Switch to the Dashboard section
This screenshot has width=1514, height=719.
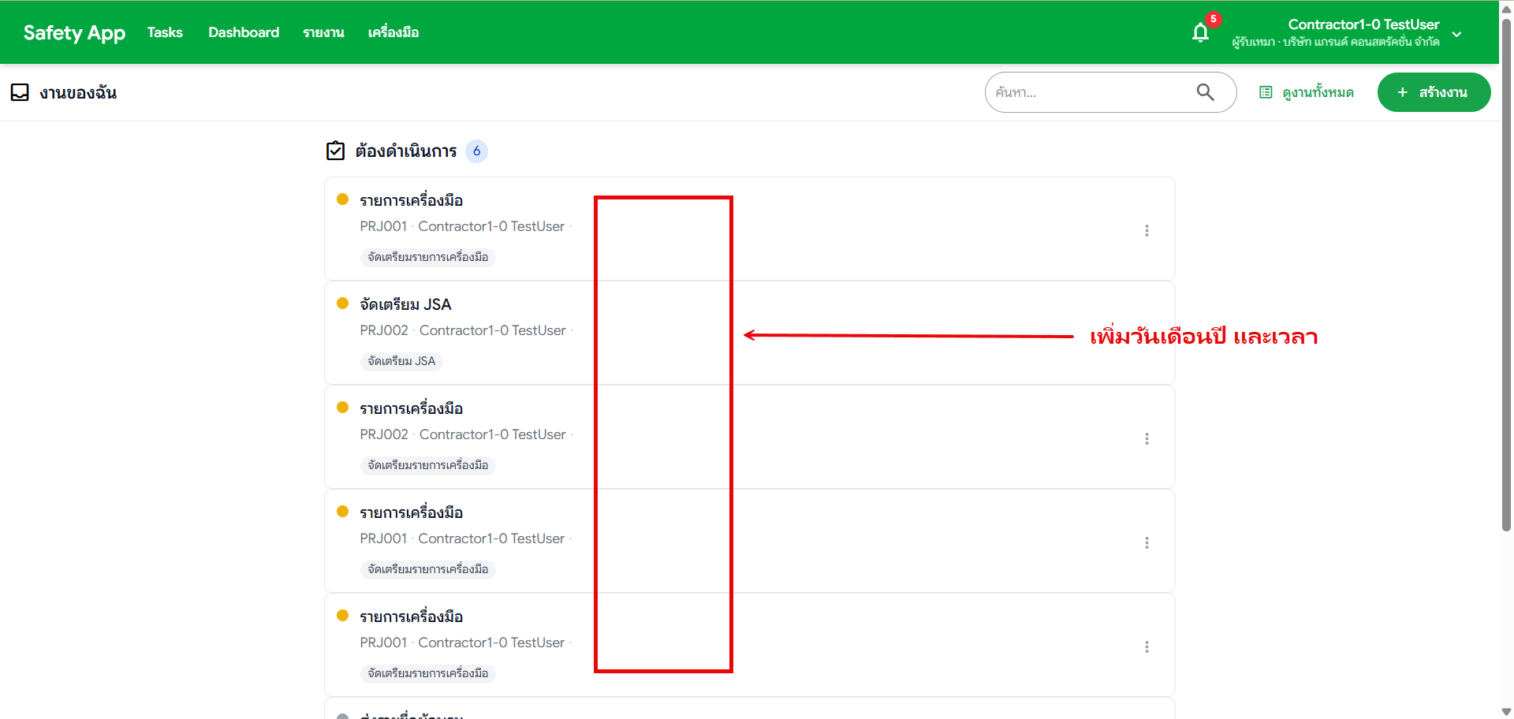[x=244, y=32]
